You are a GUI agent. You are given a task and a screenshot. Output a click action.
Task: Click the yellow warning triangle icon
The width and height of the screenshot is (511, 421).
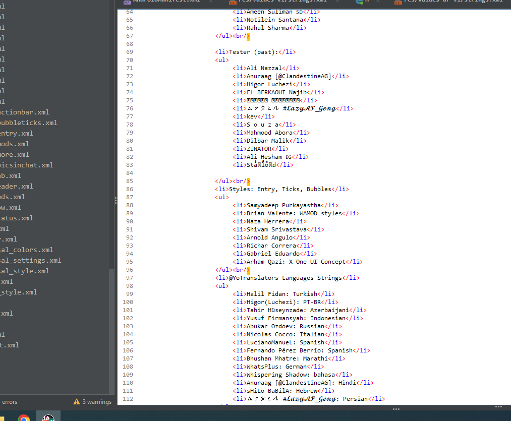tap(77, 401)
